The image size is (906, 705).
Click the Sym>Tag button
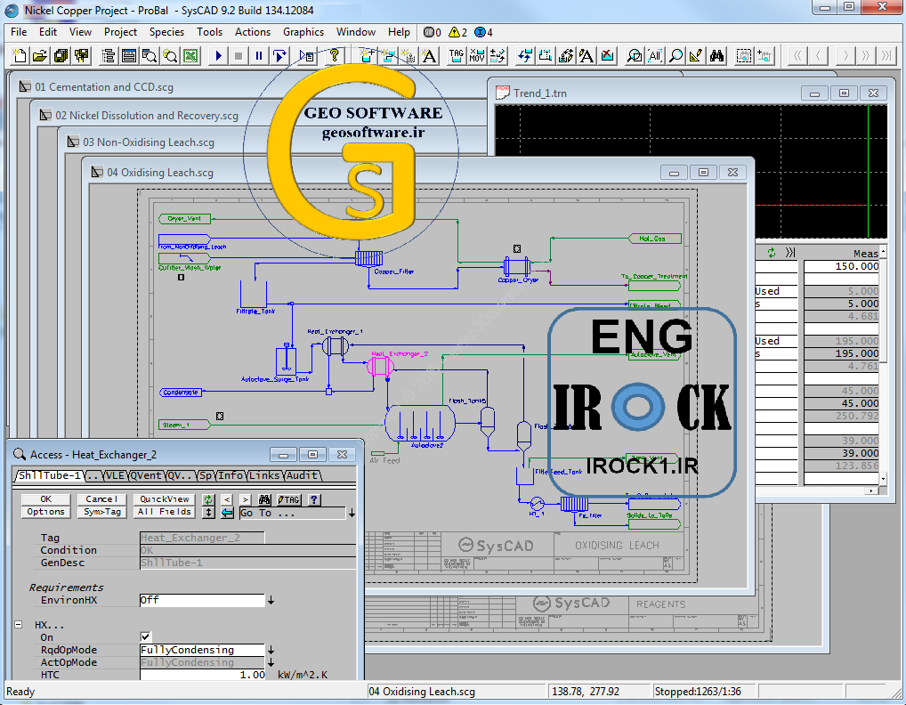click(x=101, y=512)
